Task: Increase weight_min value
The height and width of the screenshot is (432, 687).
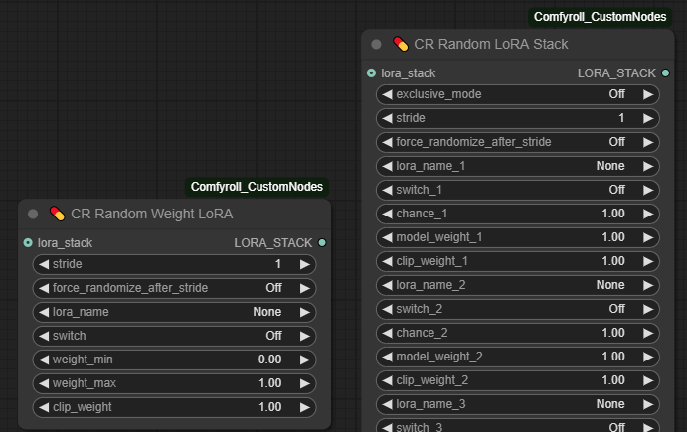Action: click(x=305, y=360)
